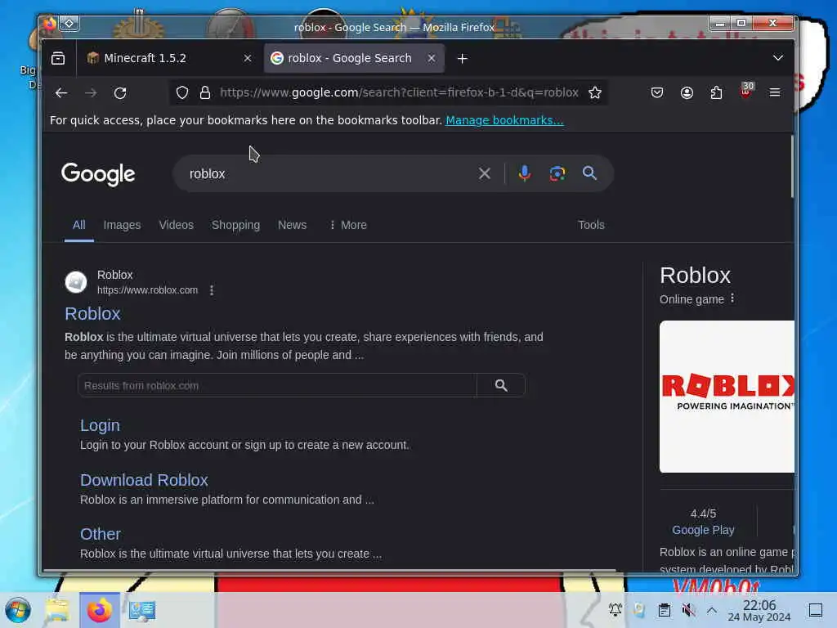Click Firefox icon in the taskbar
This screenshot has height=628, width=837.
(x=100, y=610)
